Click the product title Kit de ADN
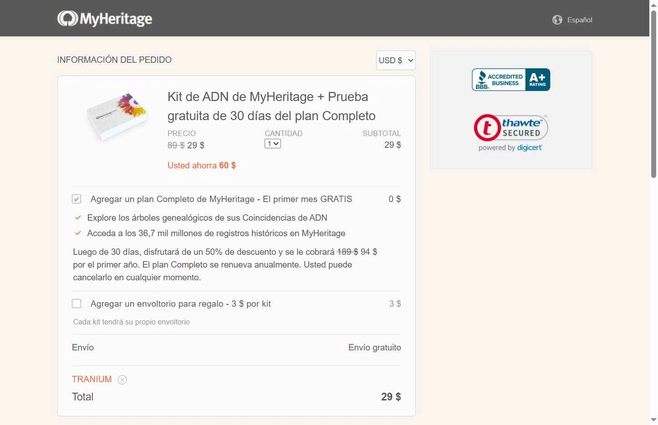Image resolution: width=658 pixels, height=425 pixels. [x=271, y=106]
